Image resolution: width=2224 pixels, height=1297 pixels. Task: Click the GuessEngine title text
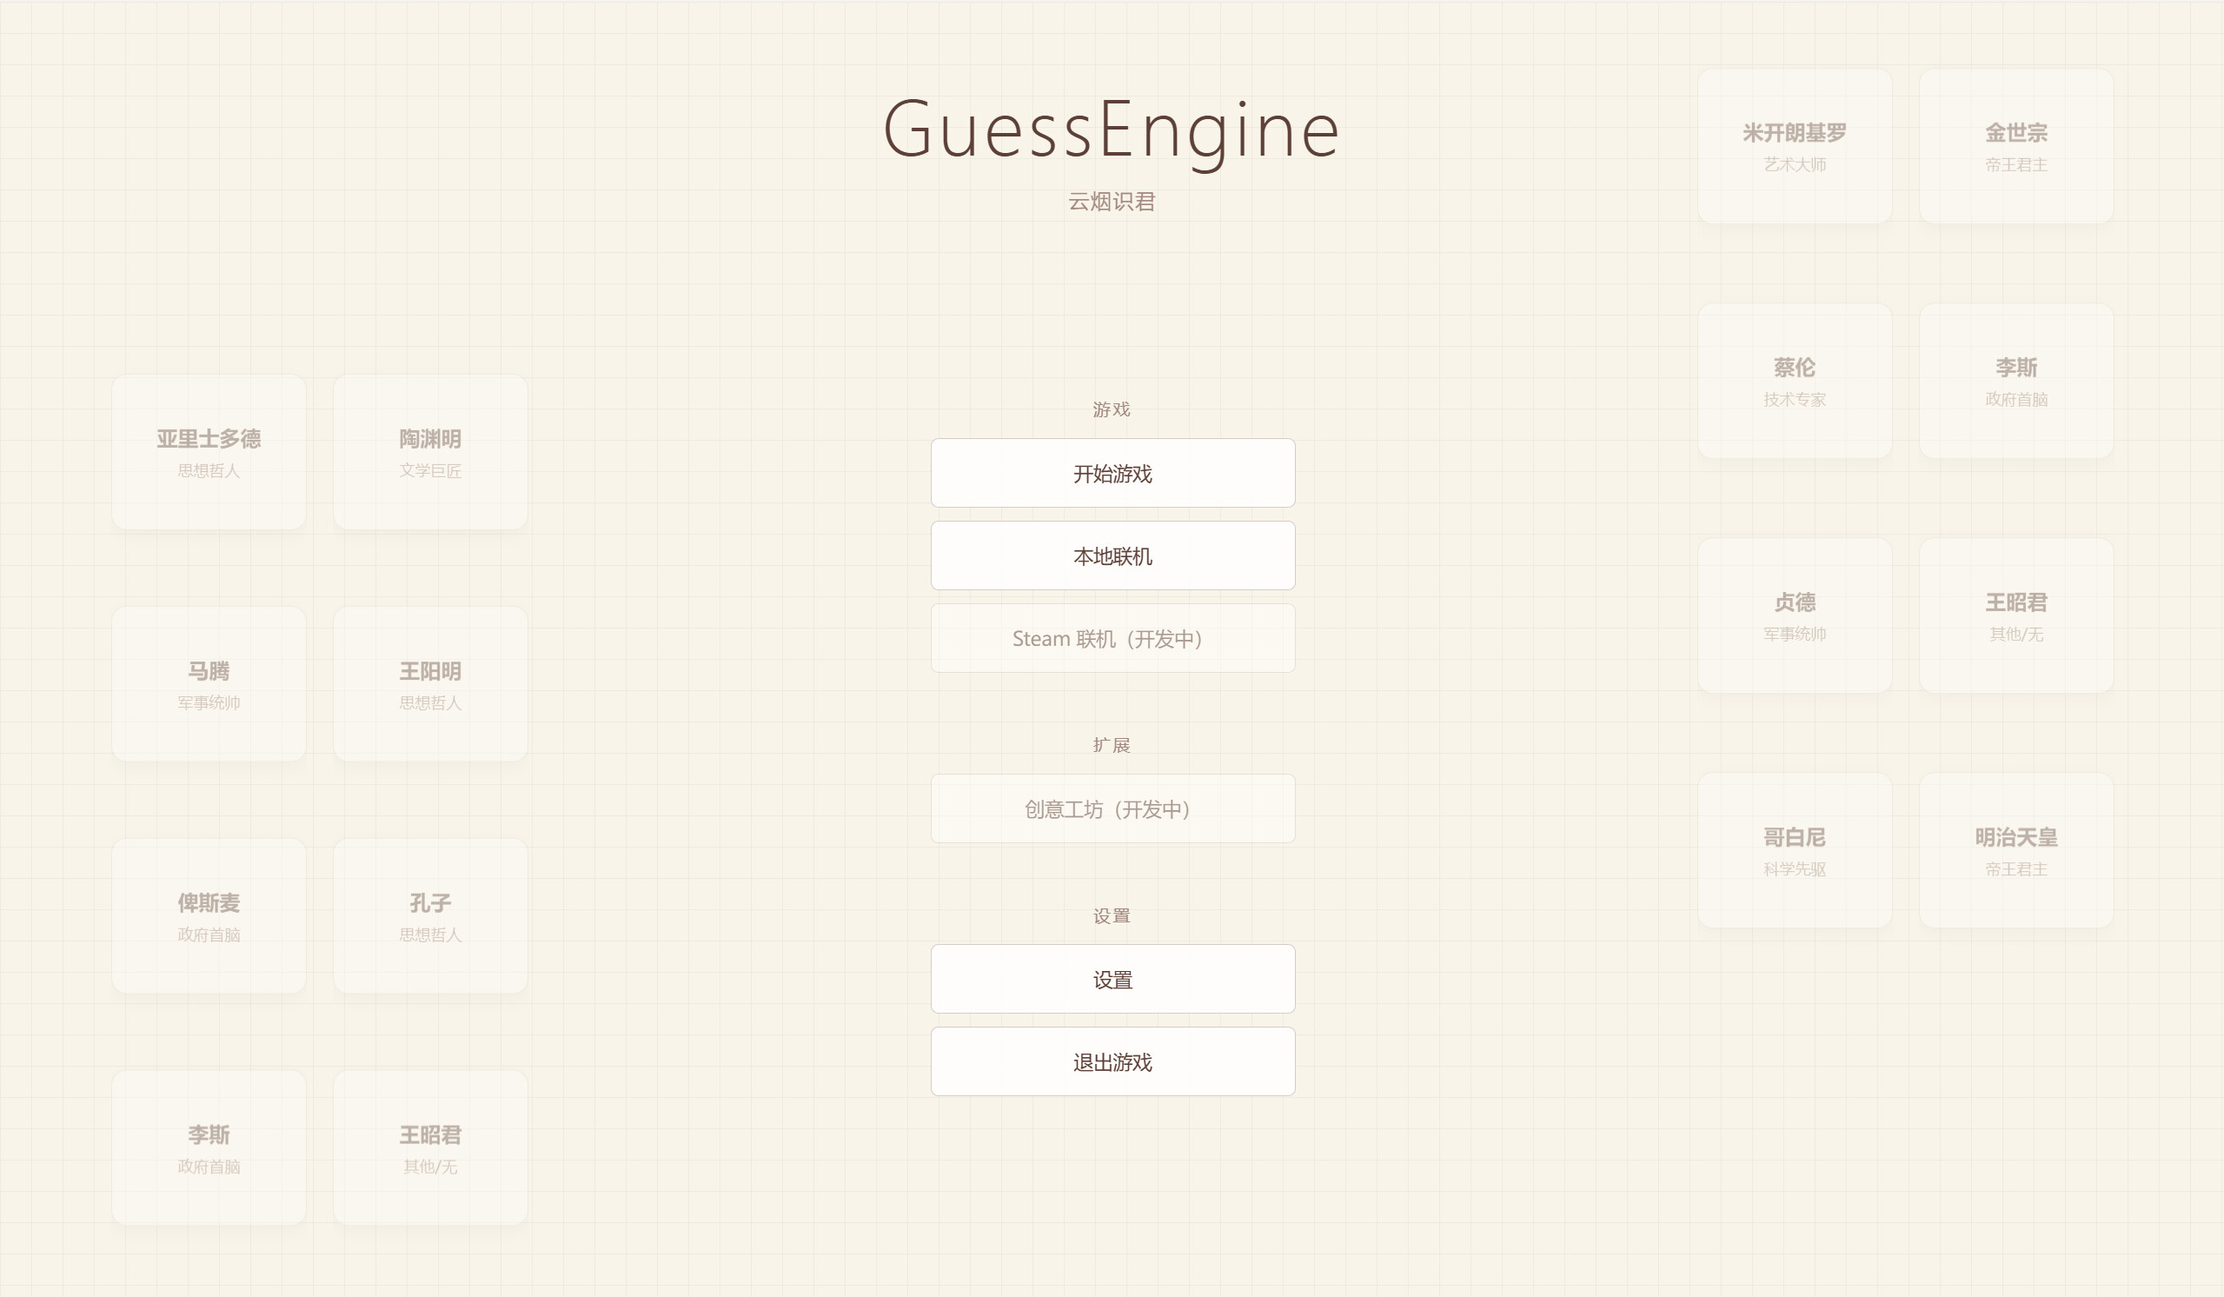point(1112,130)
